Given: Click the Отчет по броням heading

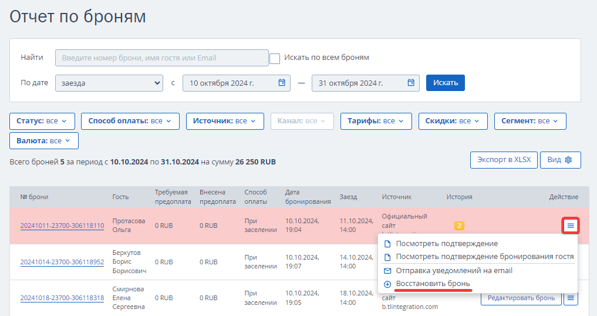Looking at the screenshot, I should (x=77, y=16).
